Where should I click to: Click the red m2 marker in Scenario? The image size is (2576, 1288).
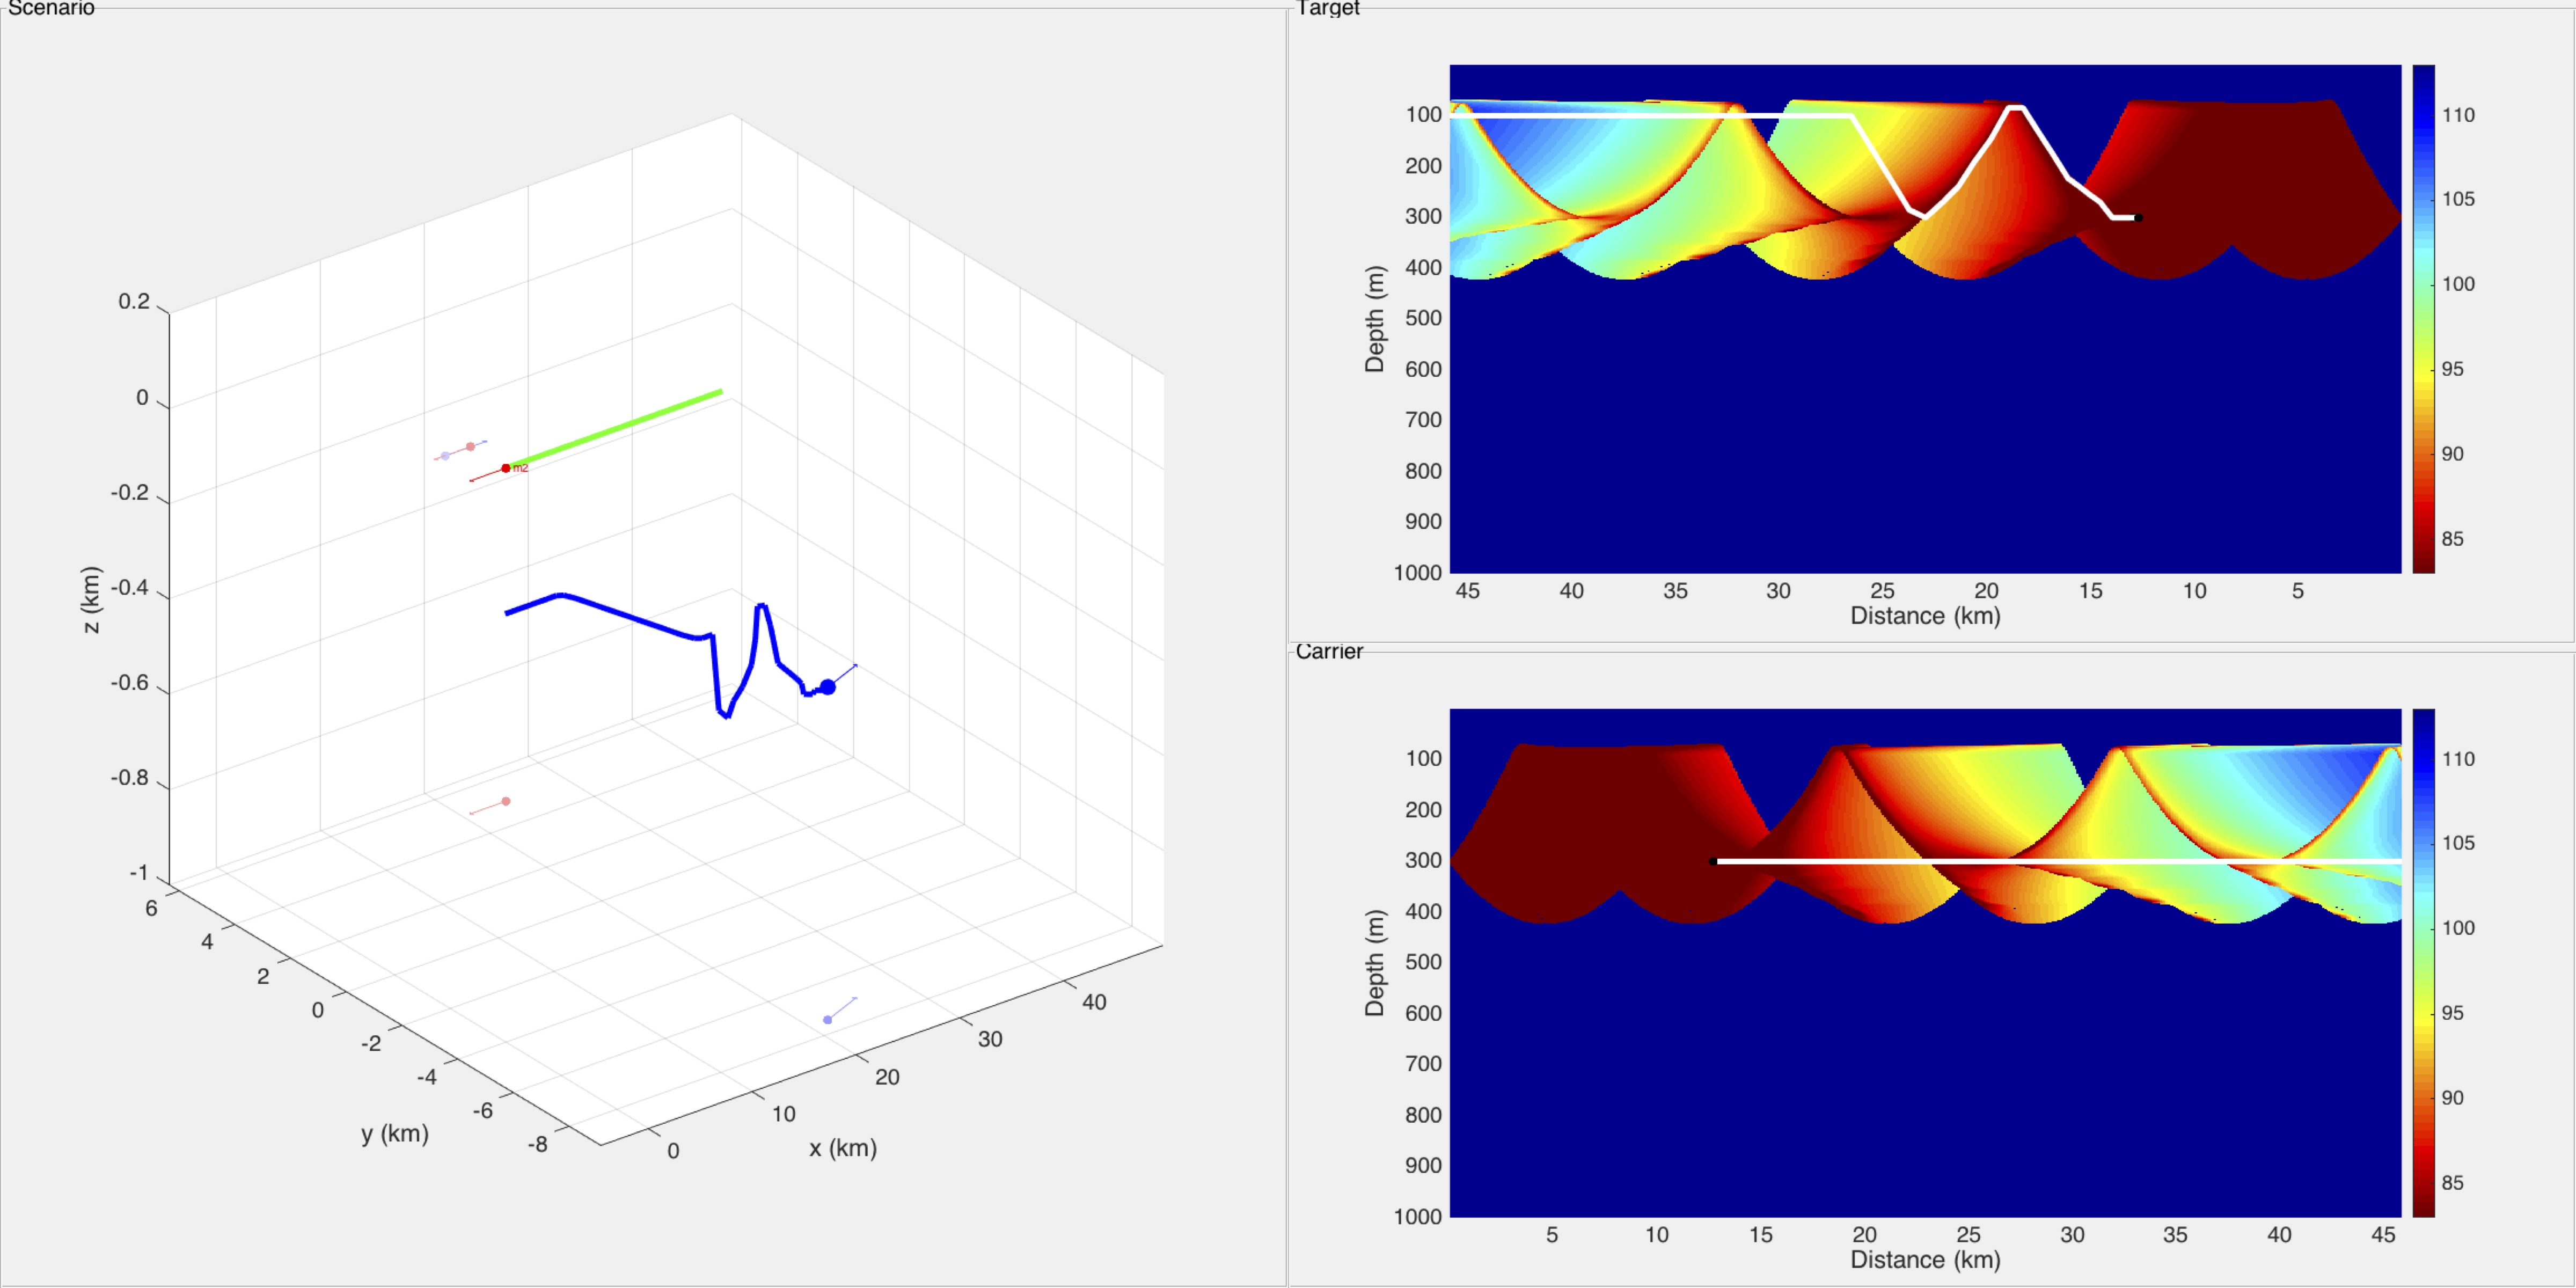506,468
